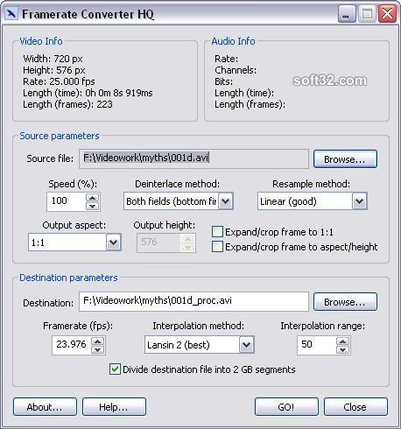Click the Framerate (fps) value field
This screenshot has height=429, width=401.
[x=72, y=345]
